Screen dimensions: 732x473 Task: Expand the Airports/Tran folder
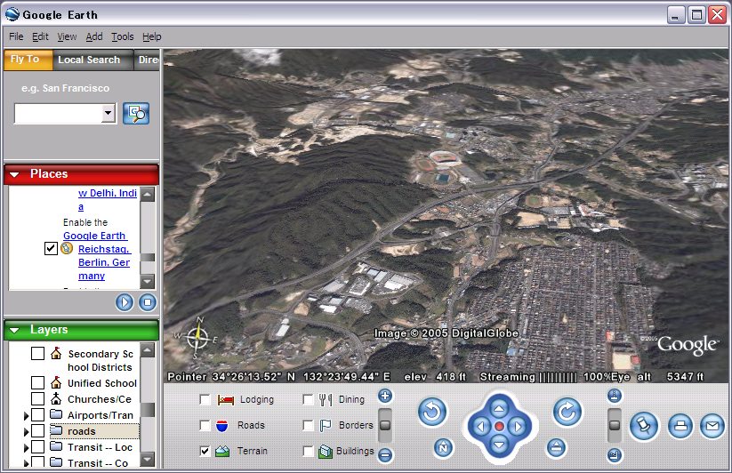pyautogui.click(x=25, y=415)
